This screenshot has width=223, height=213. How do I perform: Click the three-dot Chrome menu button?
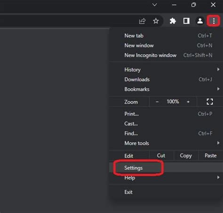pyautogui.click(x=214, y=21)
